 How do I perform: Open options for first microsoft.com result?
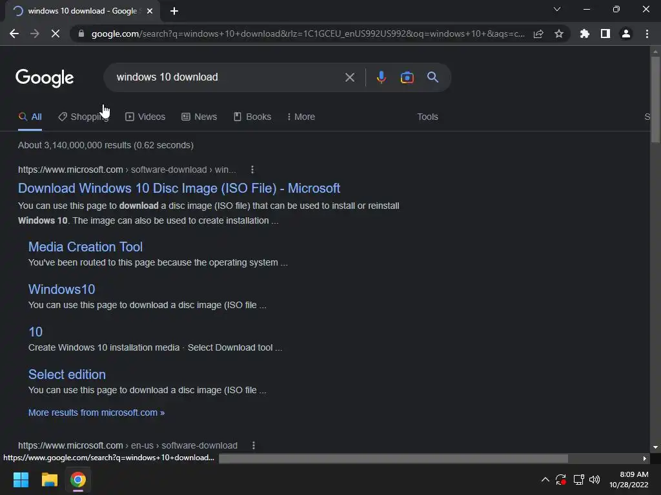click(252, 170)
